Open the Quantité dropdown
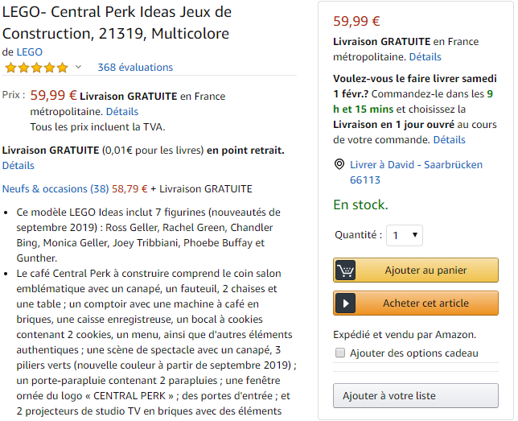 [x=404, y=236]
